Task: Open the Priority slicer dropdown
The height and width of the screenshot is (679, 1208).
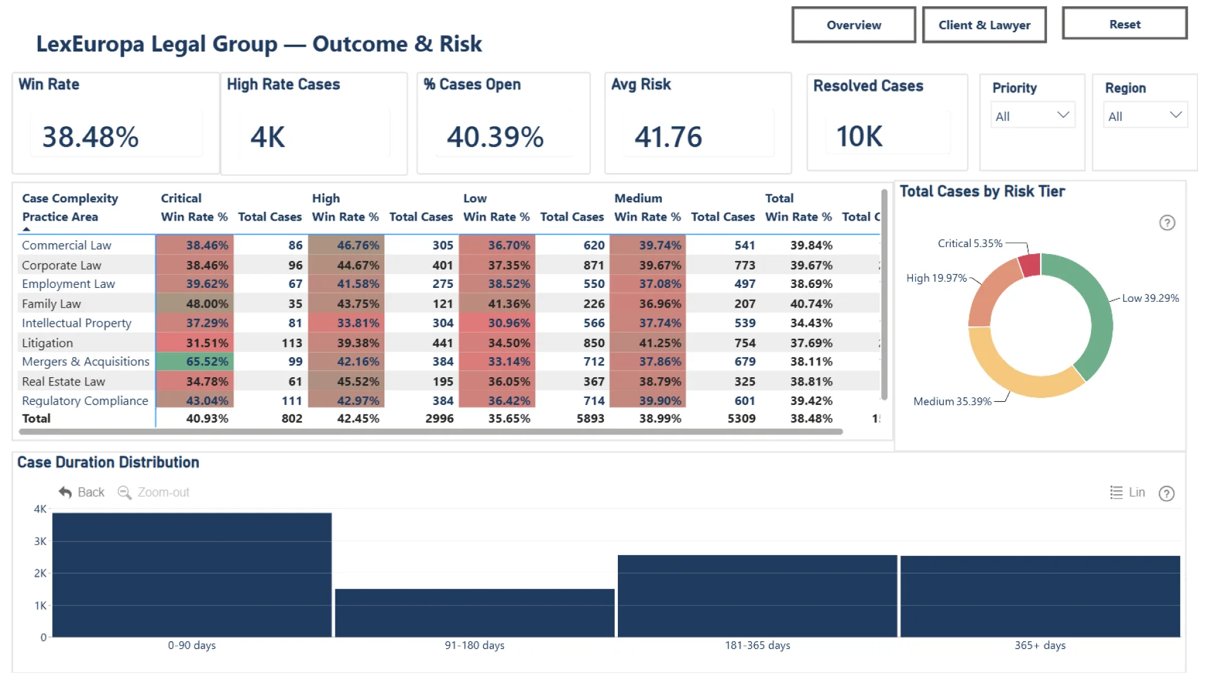Action: click(x=1032, y=116)
